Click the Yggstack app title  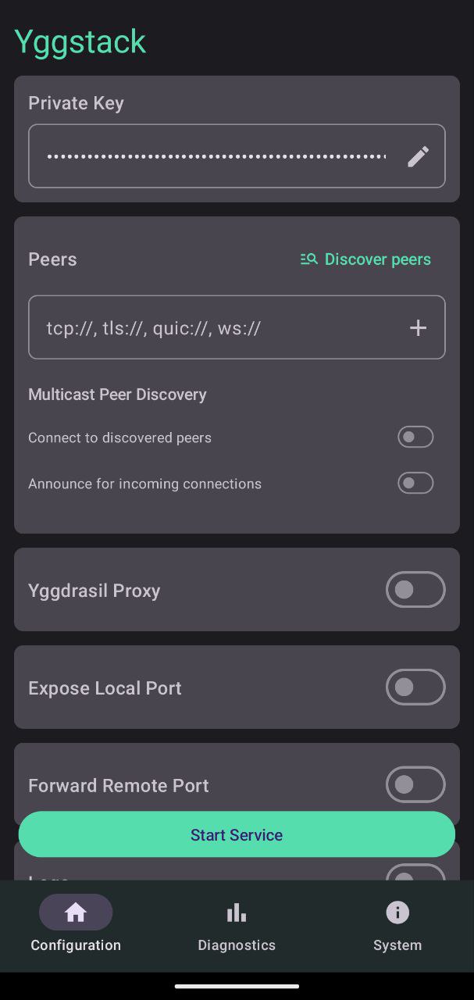point(80,41)
